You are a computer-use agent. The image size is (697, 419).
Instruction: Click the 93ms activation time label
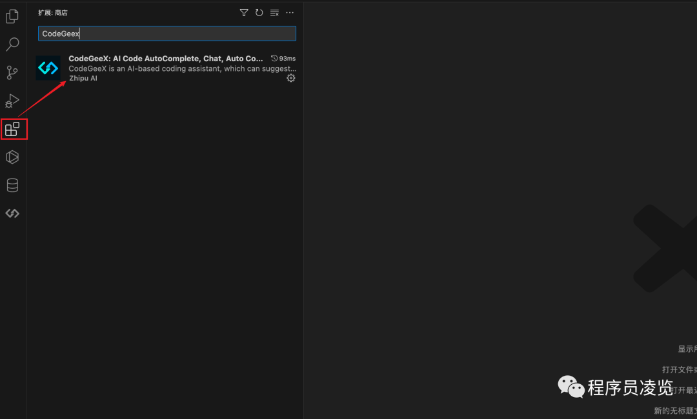click(x=283, y=59)
